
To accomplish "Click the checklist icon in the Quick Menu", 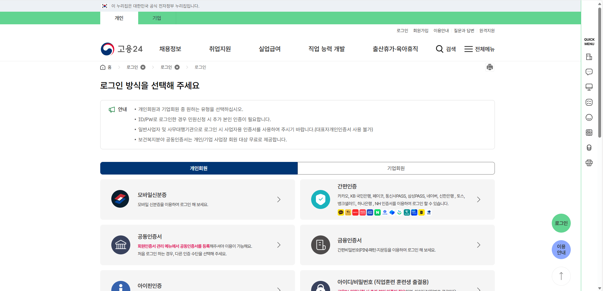I will tap(589, 102).
